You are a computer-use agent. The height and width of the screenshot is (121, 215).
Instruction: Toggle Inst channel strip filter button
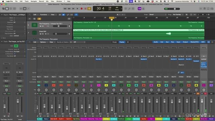click(162, 42)
